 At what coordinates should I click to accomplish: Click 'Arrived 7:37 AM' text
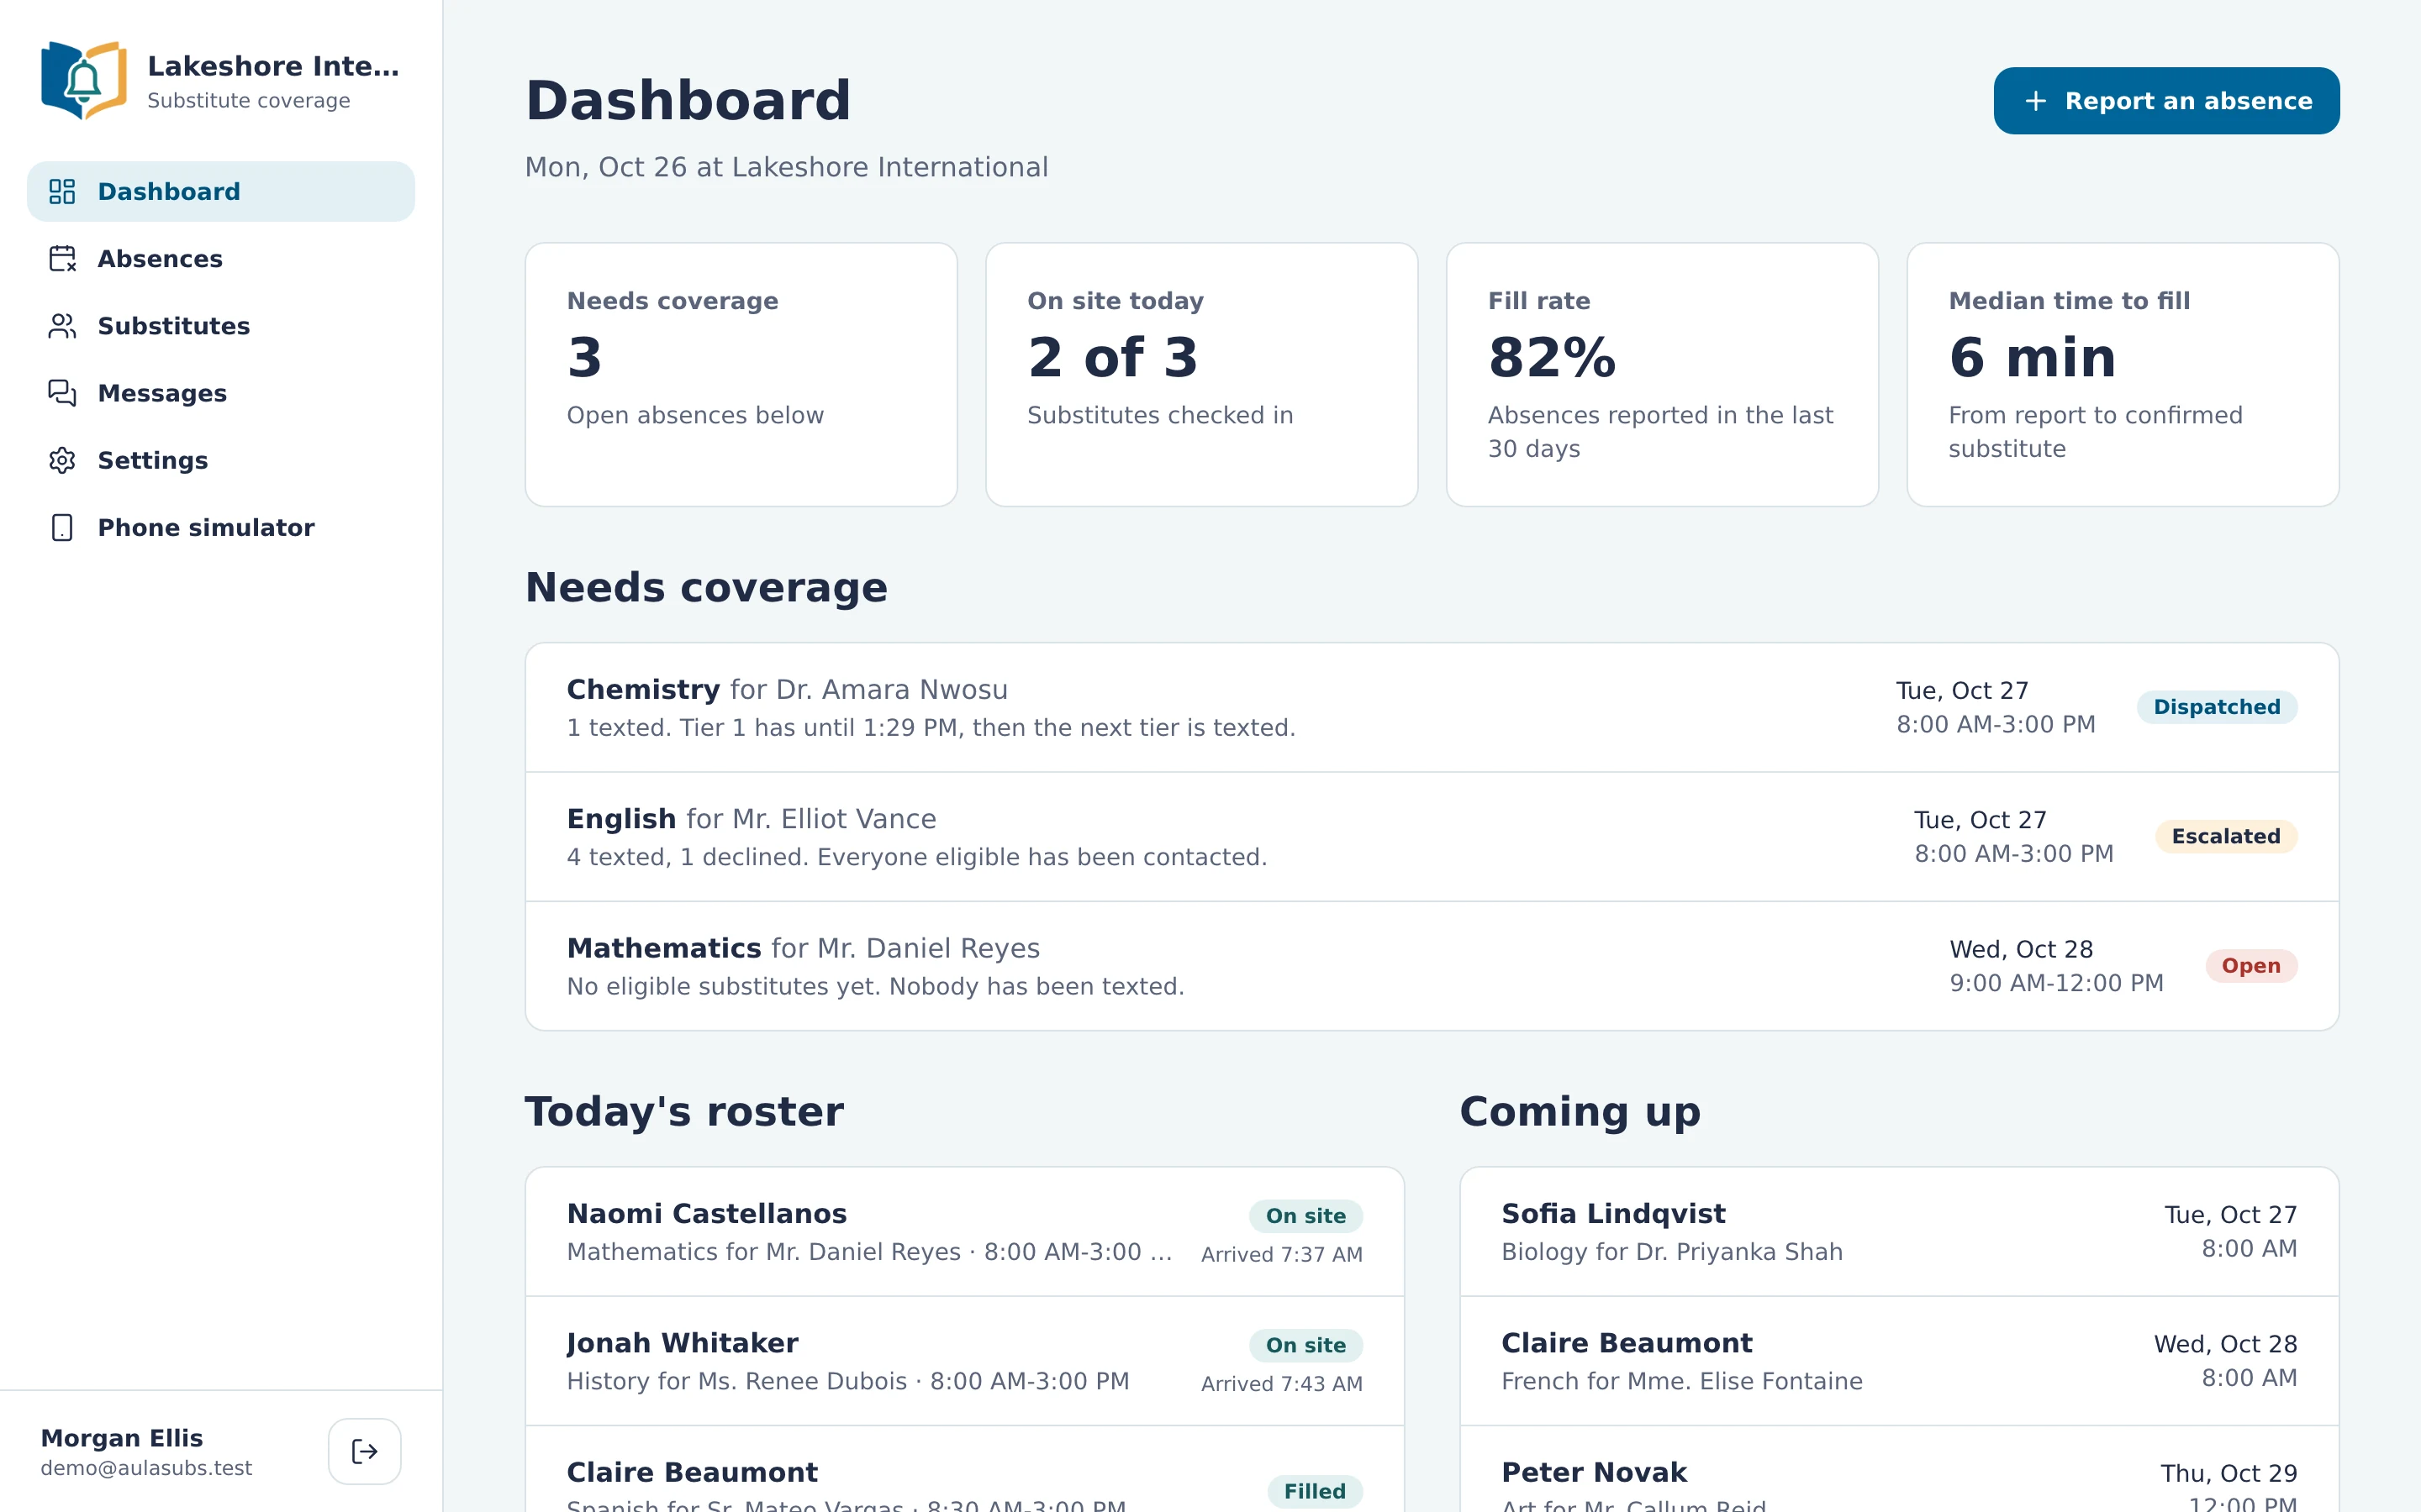coord(1281,1254)
